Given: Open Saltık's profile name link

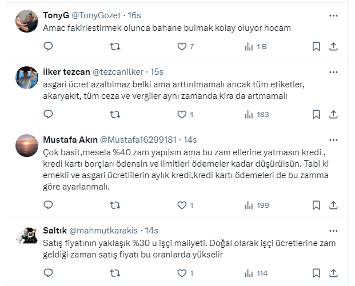Looking at the screenshot, I should pos(54,231).
